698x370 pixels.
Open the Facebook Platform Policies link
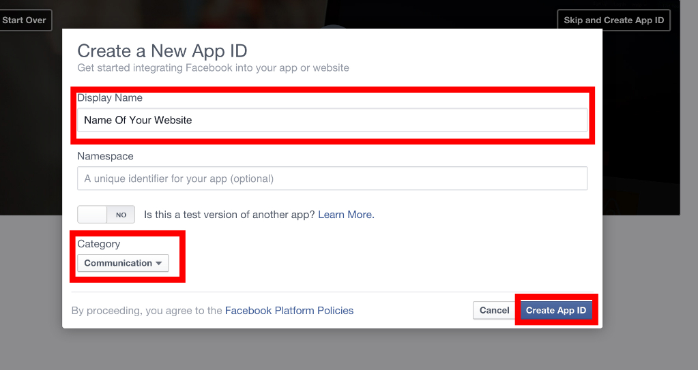tap(289, 311)
